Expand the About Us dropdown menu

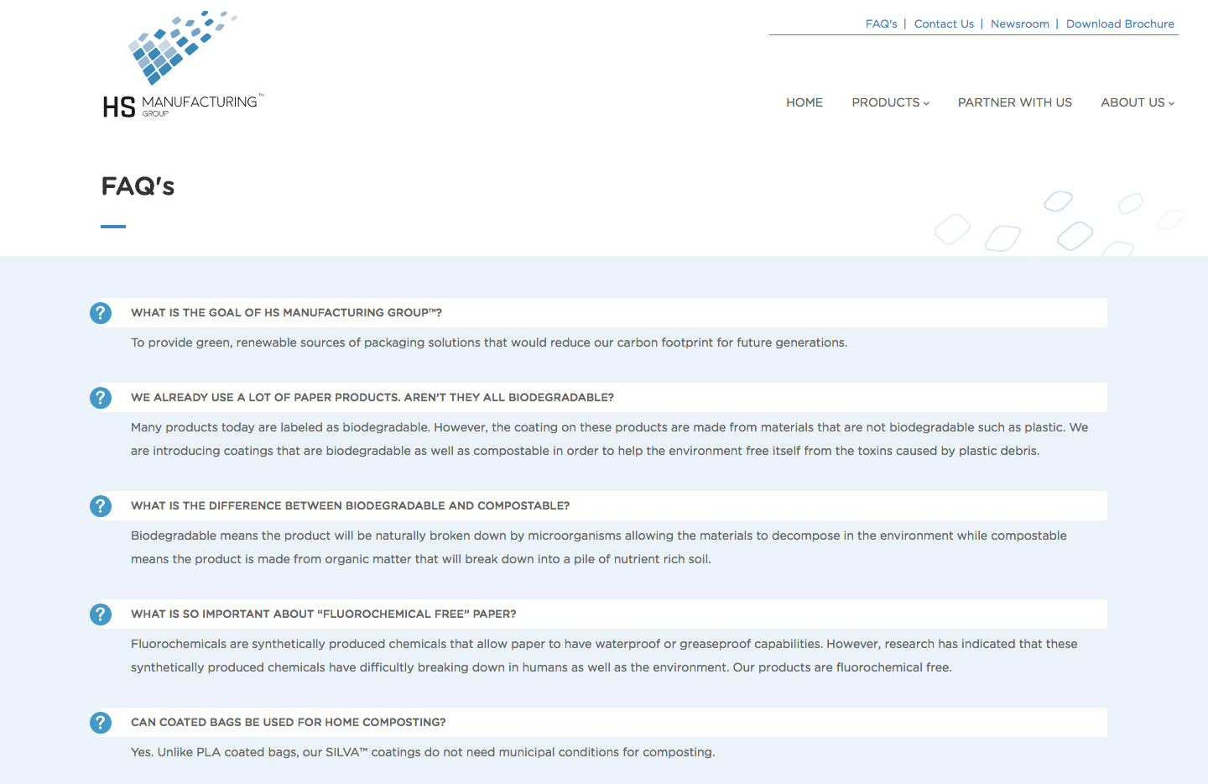[1137, 102]
